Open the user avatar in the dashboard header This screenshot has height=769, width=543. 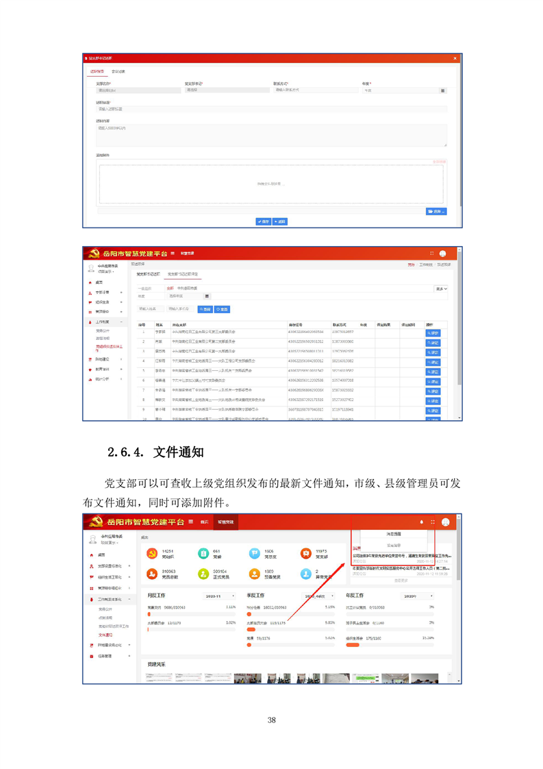coord(446,522)
